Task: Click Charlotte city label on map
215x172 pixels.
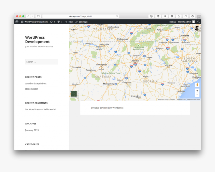Action: [x=184, y=36]
